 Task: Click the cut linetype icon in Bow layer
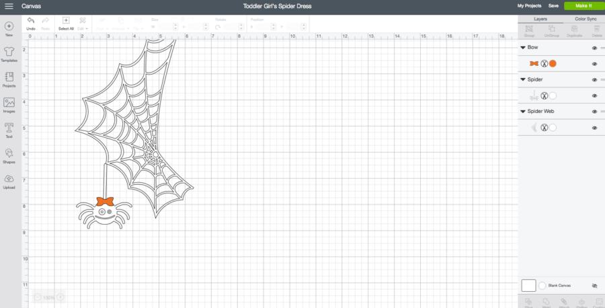[544, 64]
